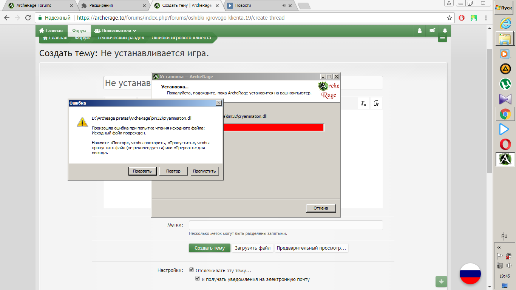
Task: Reload the page
Action: point(28,18)
